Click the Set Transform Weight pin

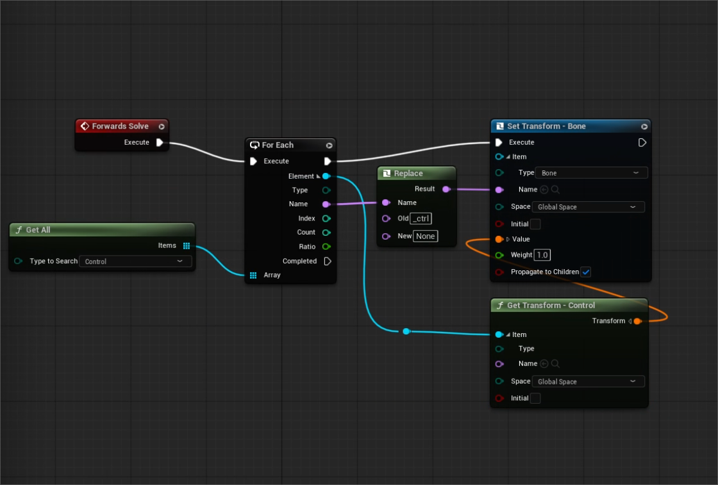pos(499,255)
